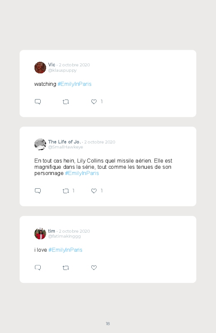Click the '2 octobre 2020' date on tim's tweet
This screenshot has height=333, width=216.
(74, 231)
